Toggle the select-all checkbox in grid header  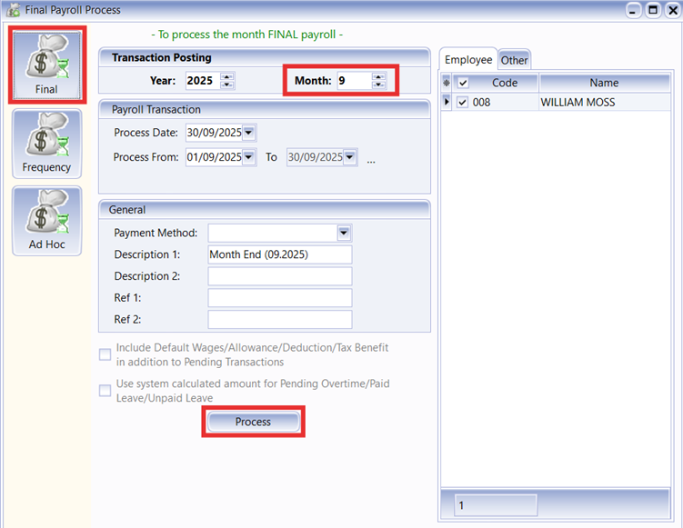pyautogui.click(x=463, y=83)
